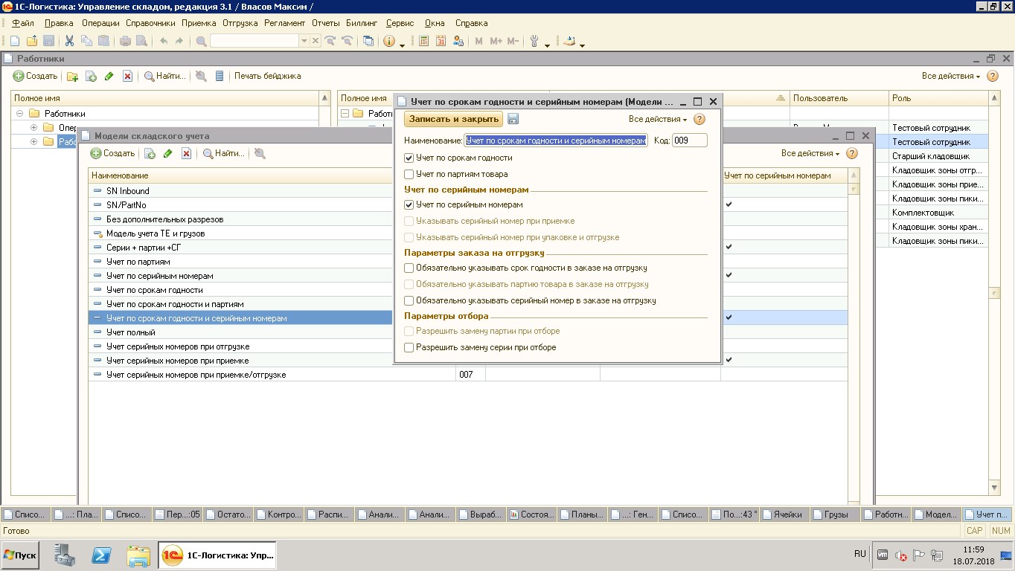The height and width of the screenshot is (571, 1015).
Task: Click copy element icon in Работники toolbar
Action: click(91, 76)
